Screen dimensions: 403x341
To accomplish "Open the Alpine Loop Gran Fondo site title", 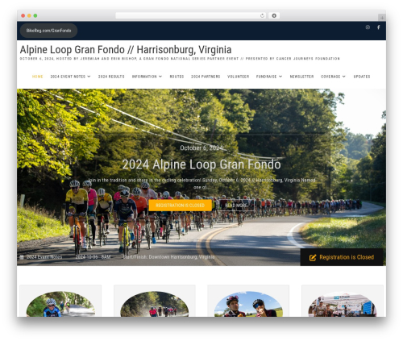I will [x=126, y=50].
